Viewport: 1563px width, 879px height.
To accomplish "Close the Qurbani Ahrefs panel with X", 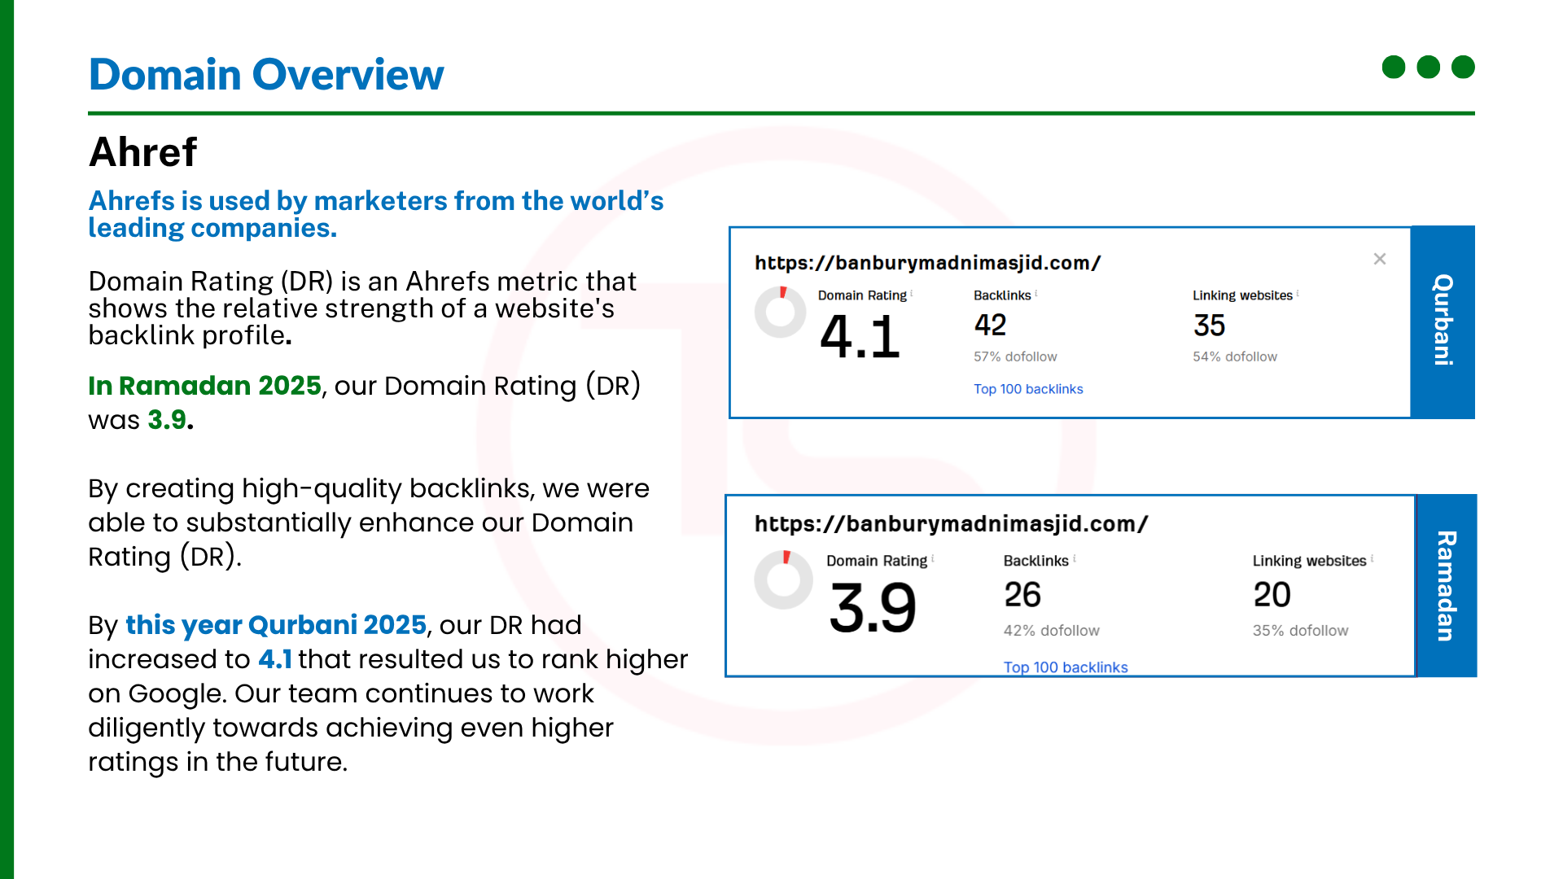I will 1379,259.
